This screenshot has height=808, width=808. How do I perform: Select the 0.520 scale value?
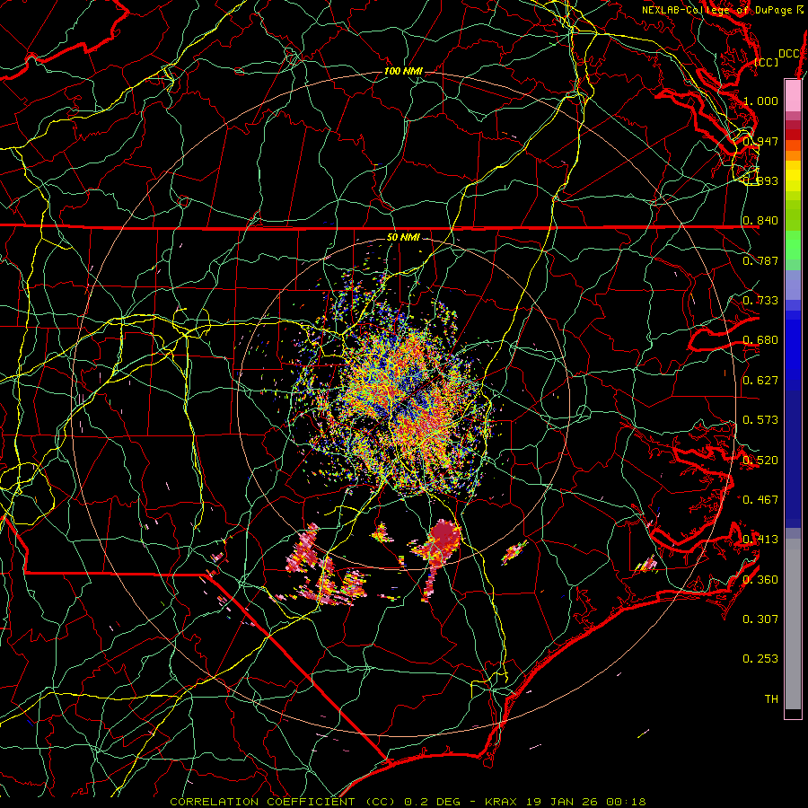point(760,461)
